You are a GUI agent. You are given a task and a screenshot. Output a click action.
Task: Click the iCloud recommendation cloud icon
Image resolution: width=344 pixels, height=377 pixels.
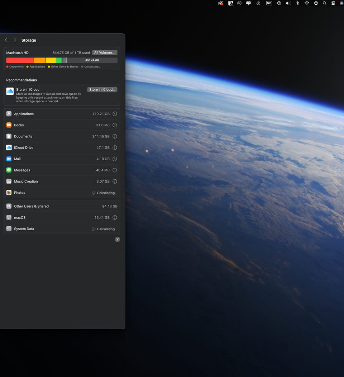[x=10, y=91]
